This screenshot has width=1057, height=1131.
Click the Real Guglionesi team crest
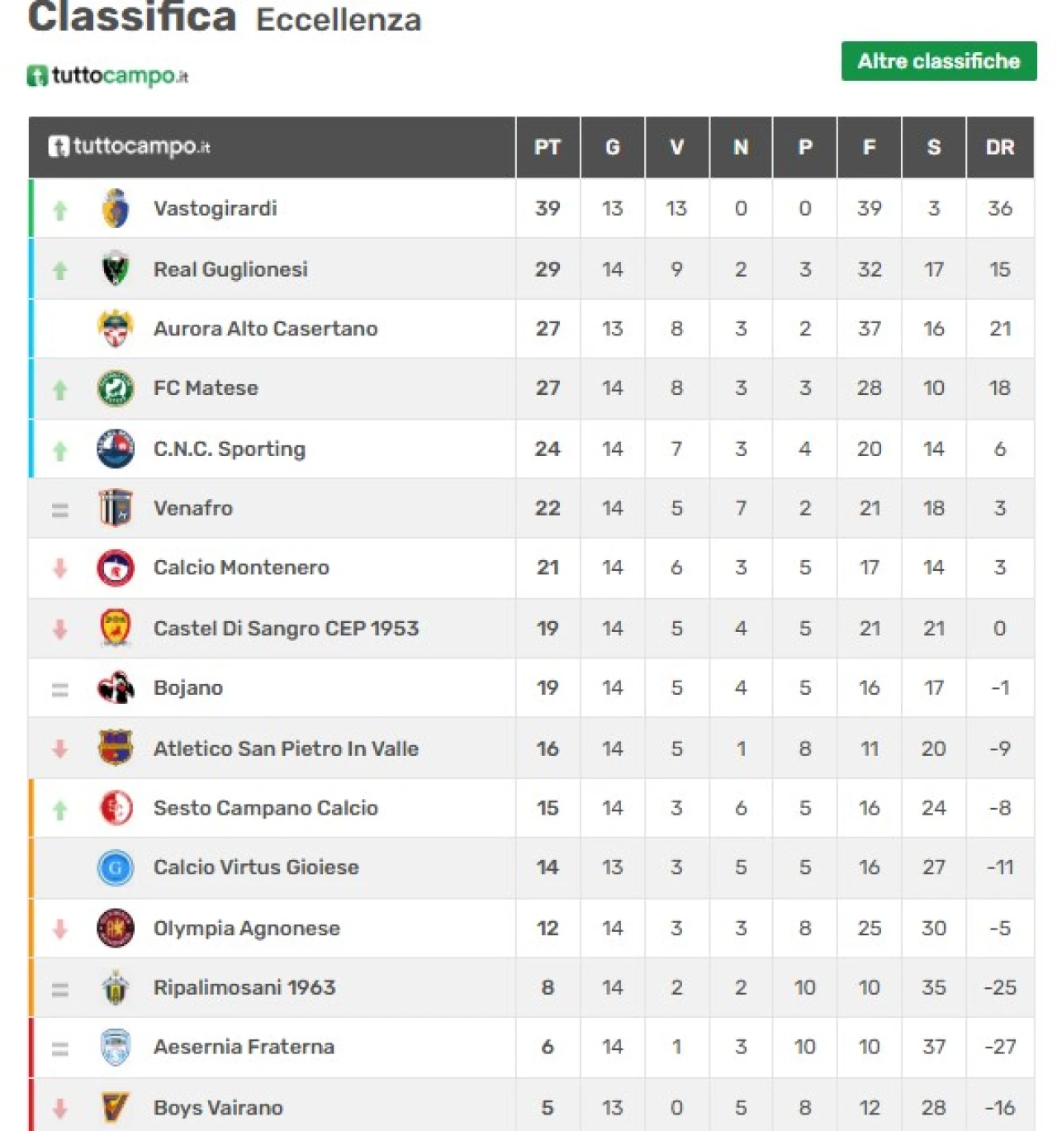116,268
